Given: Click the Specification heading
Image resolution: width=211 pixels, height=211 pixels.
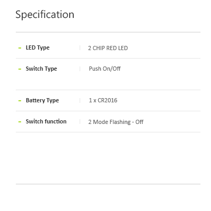Looking at the screenshot, I should [x=45, y=15].
